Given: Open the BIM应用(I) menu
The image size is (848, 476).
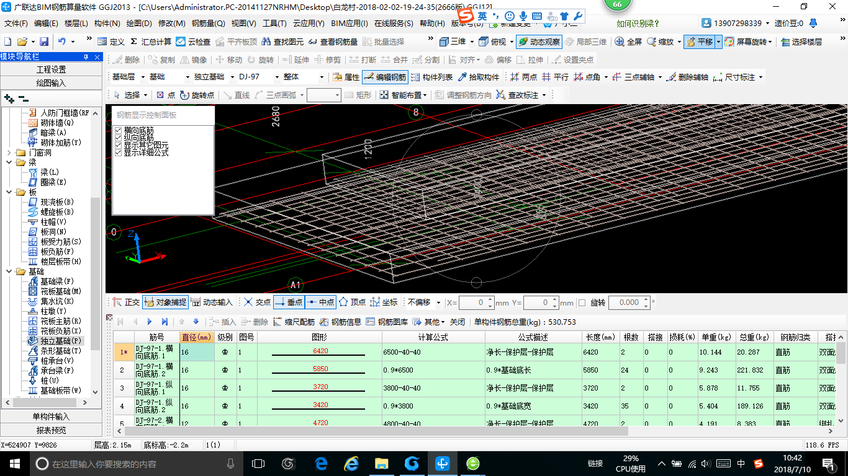Looking at the screenshot, I should [350, 24].
